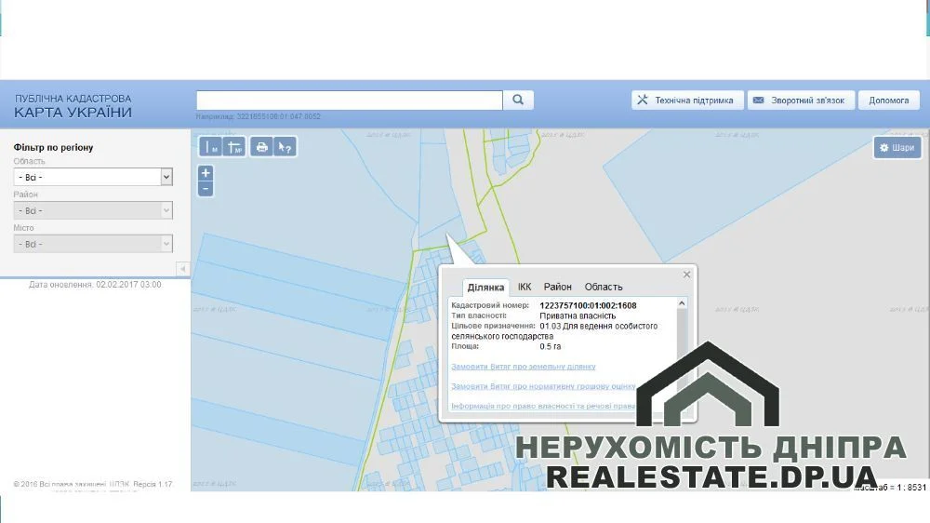
Task: Click the search magnifier icon
Action: (x=518, y=100)
